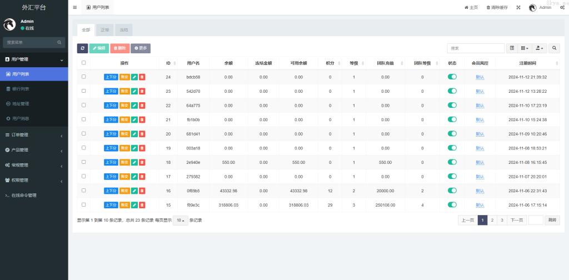Open the columns grid dropdown
569x280 pixels.
click(525, 48)
